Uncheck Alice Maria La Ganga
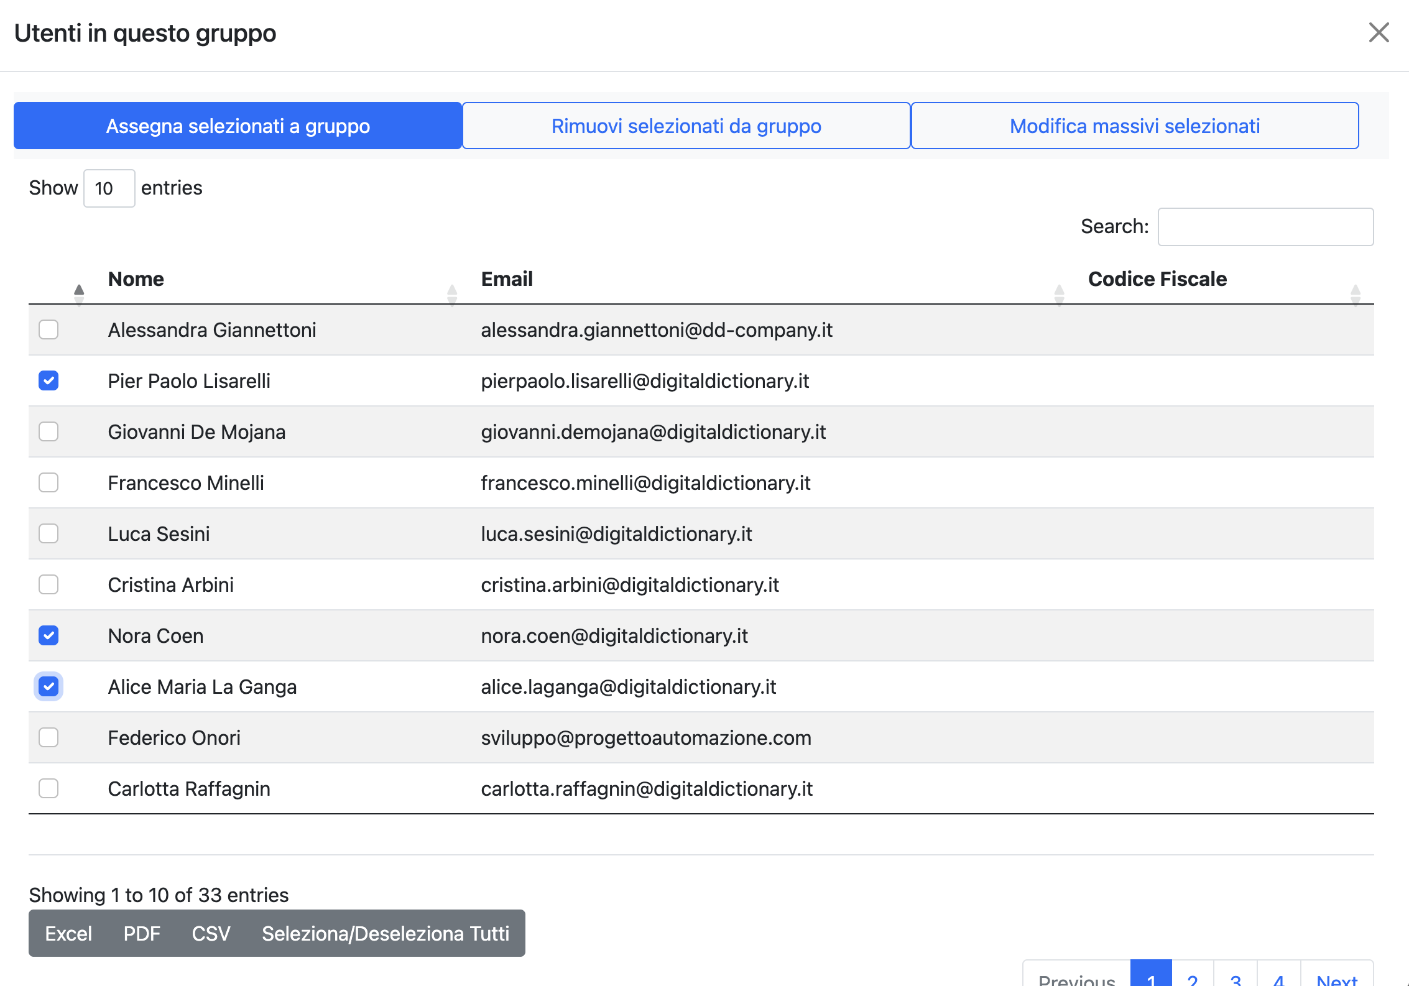 coord(49,686)
